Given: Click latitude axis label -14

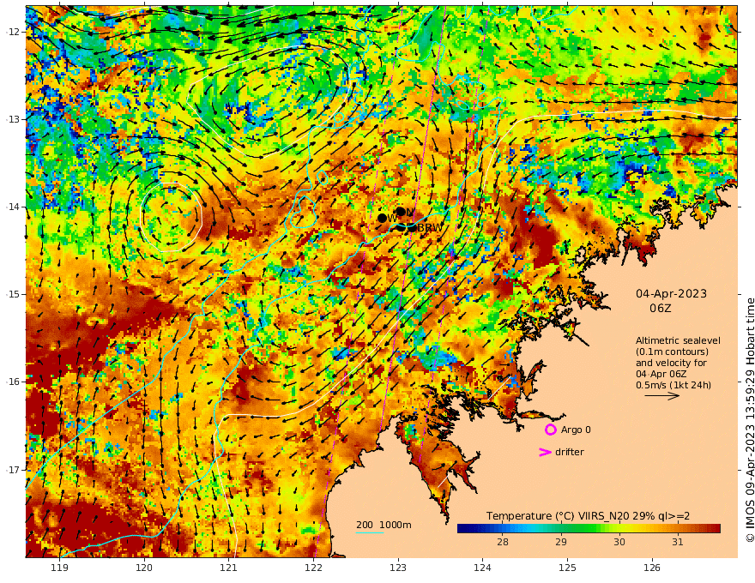Looking at the screenshot, I should [13, 207].
